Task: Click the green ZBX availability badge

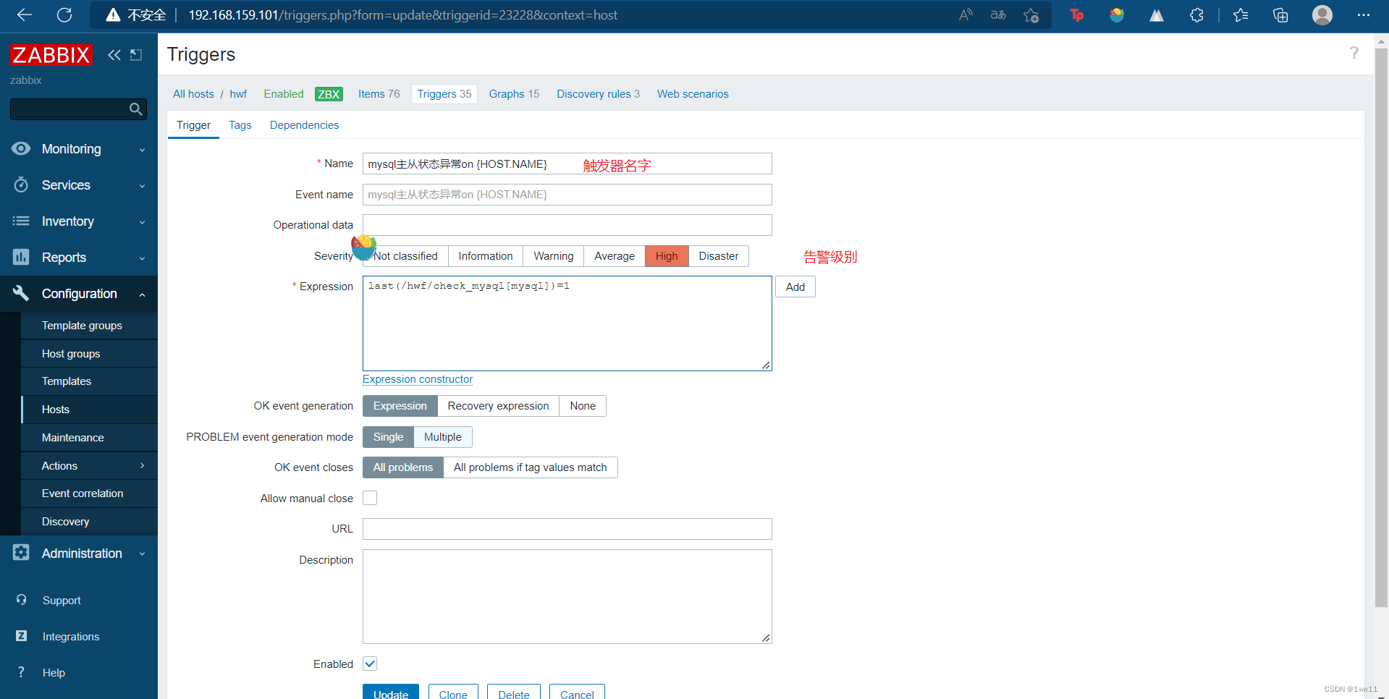Action: pos(329,94)
